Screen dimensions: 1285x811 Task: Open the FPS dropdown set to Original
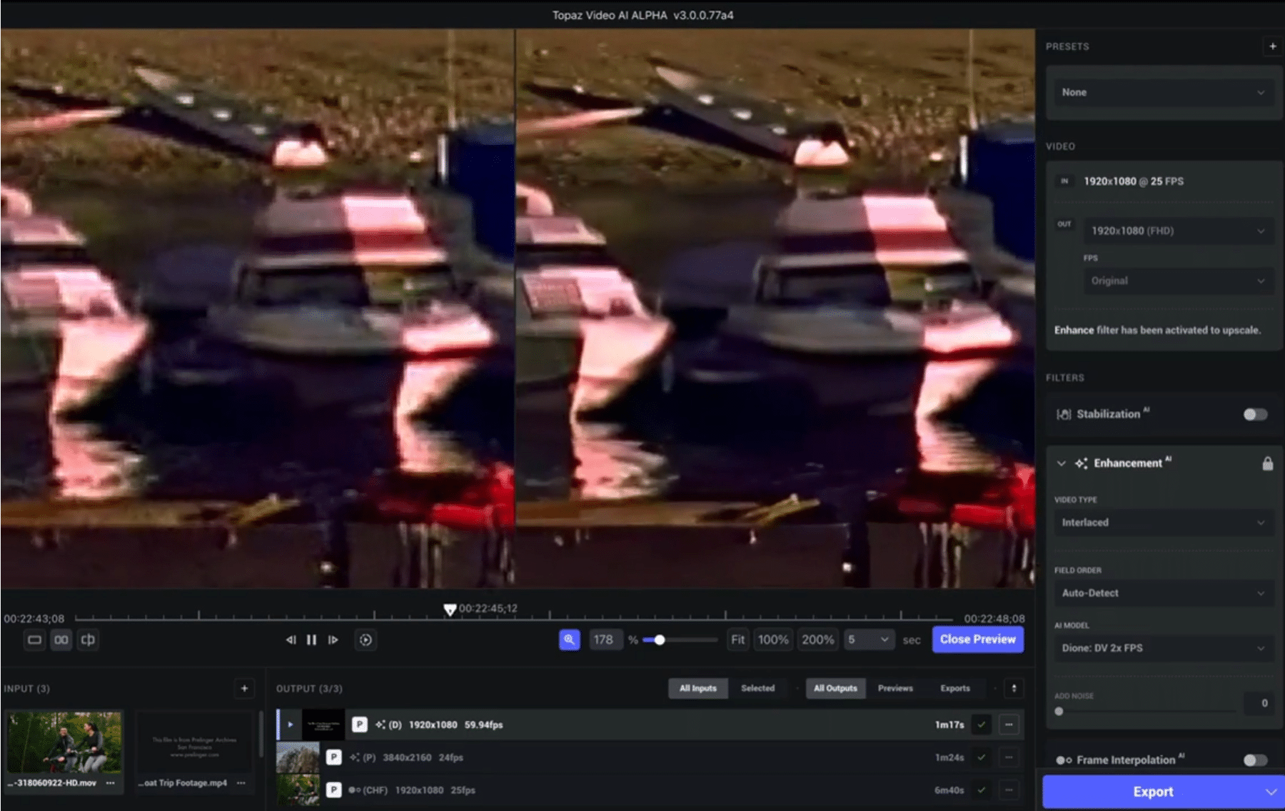click(1178, 281)
